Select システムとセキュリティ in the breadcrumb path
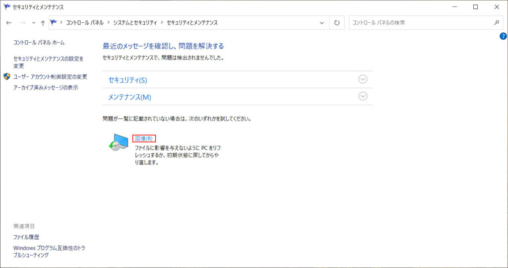Screen dimensions: 508x268 pos(135,23)
